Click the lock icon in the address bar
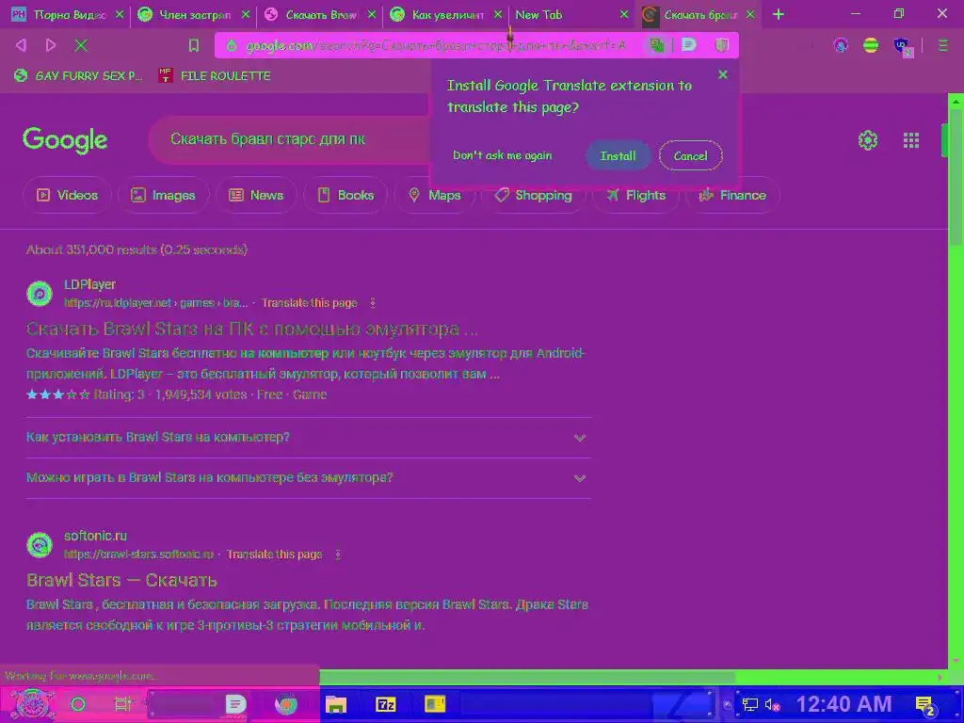 232,45
